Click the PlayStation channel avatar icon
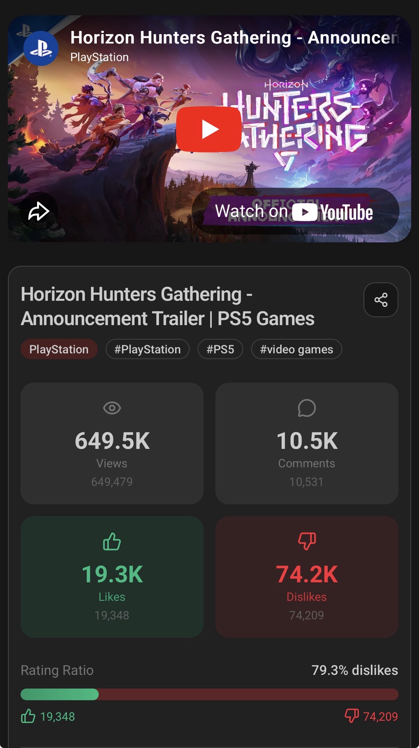 41,49
